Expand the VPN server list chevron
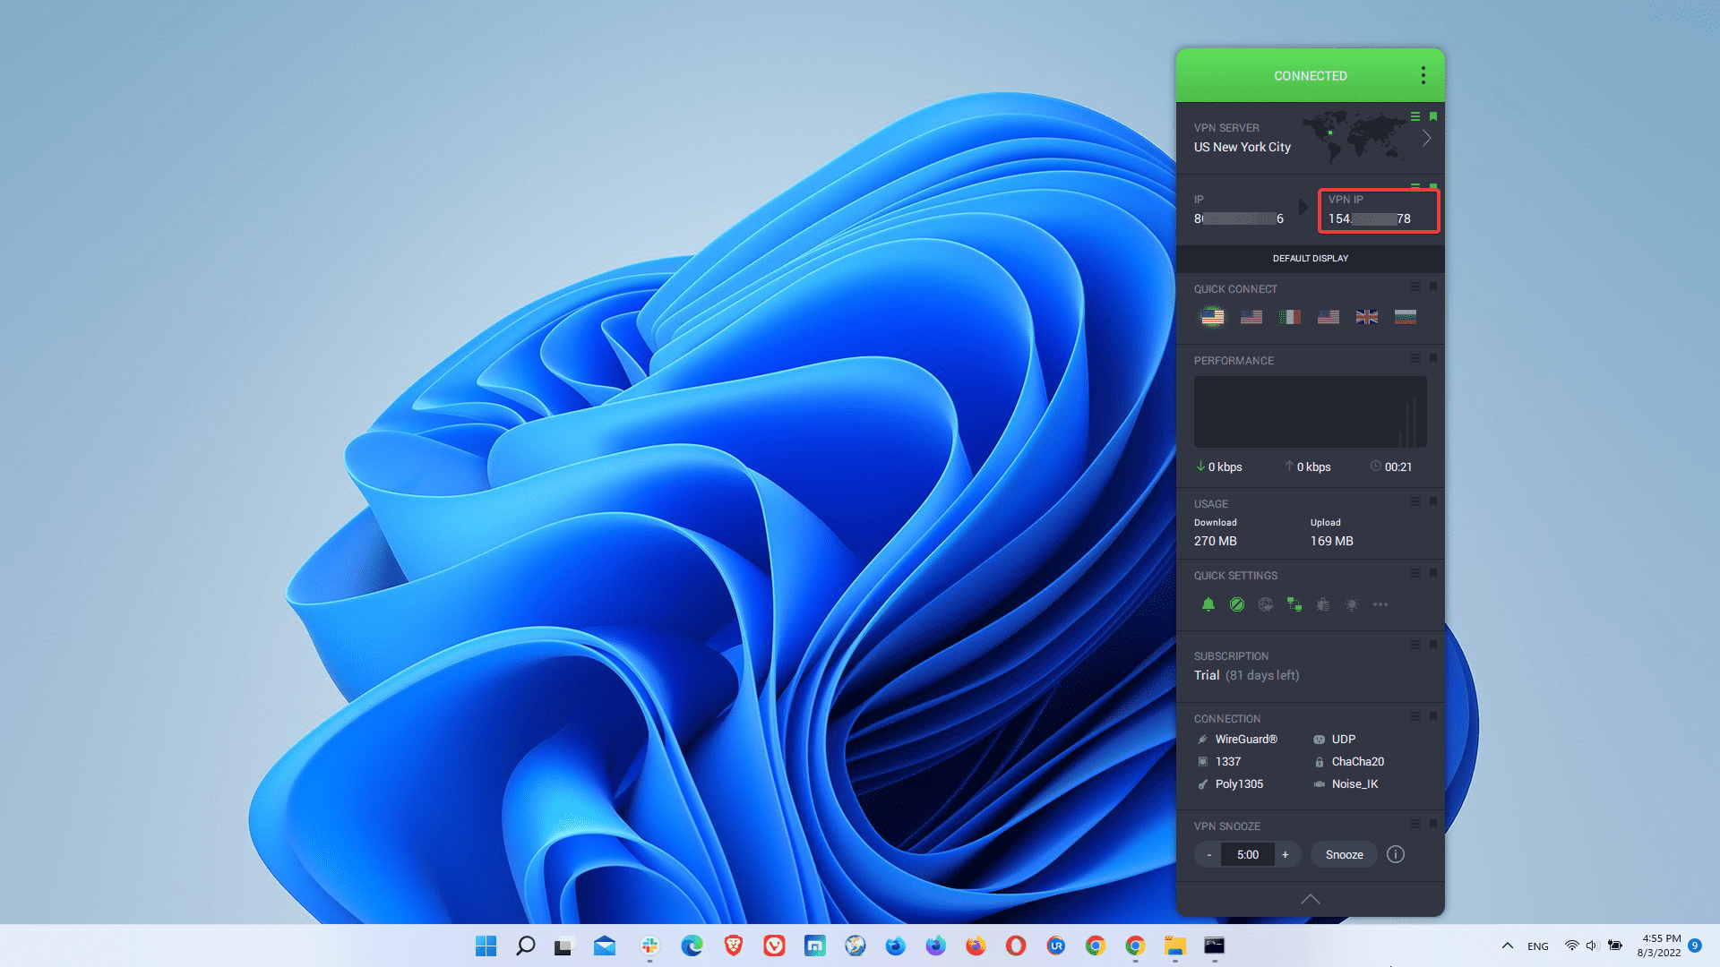 pos(1427,138)
